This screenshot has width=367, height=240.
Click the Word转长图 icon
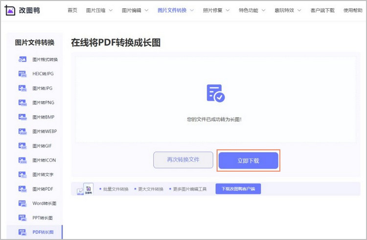click(x=22, y=203)
